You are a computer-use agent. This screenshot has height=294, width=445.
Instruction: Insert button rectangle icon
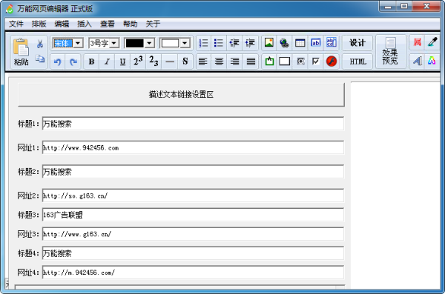(x=285, y=61)
